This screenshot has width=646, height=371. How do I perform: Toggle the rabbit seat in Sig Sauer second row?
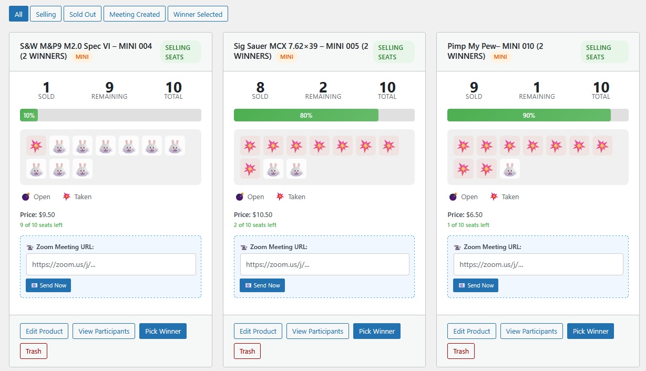pos(273,169)
